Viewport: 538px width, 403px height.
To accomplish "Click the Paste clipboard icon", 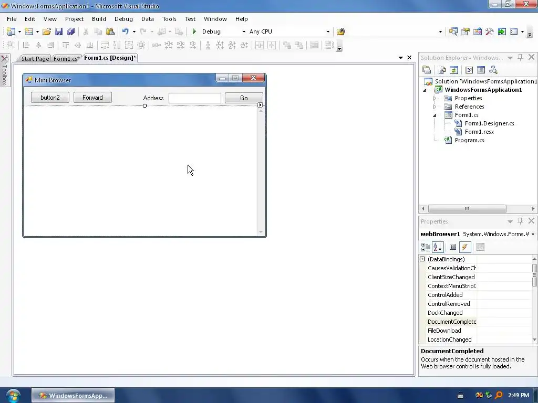I will [110, 31].
